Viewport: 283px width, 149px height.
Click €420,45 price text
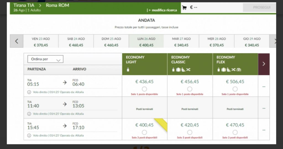pos(190,125)
